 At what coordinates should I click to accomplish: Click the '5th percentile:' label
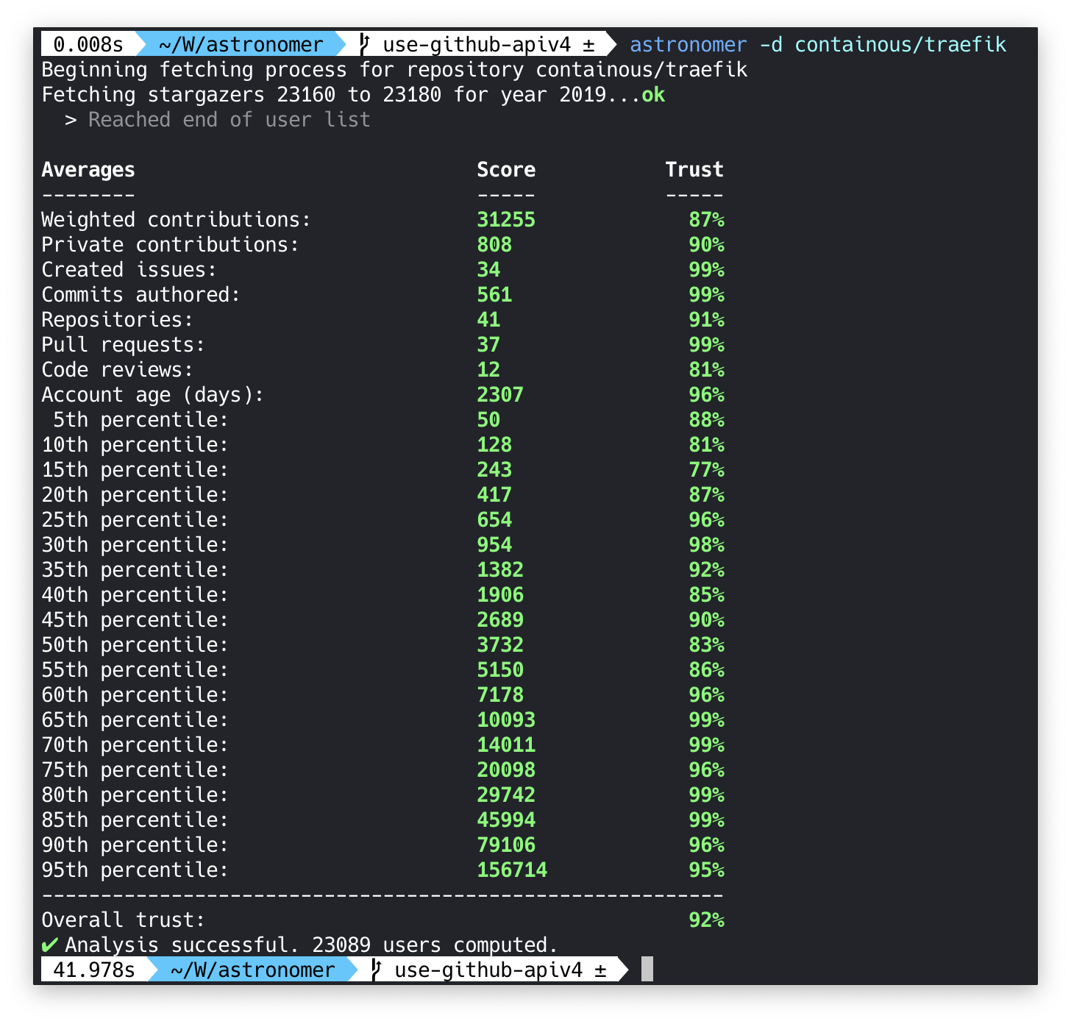point(141,420)
